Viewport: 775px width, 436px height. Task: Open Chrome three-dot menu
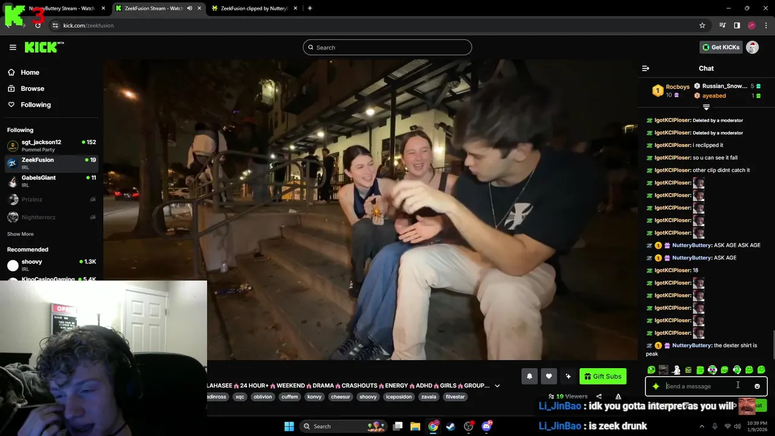coord(766,25)
